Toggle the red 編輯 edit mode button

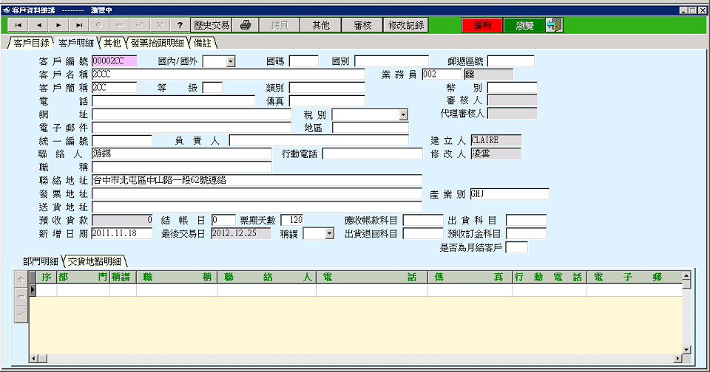[x=482, y=25]
